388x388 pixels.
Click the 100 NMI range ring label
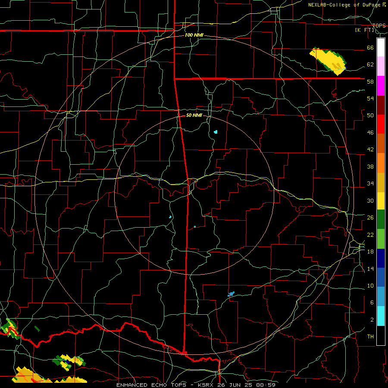pyautogui.click(x=194, y=35)
